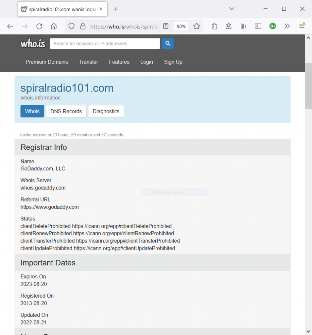
Task: Select the clientDeleteProhibited status line
Action: (x=96, y=226)
